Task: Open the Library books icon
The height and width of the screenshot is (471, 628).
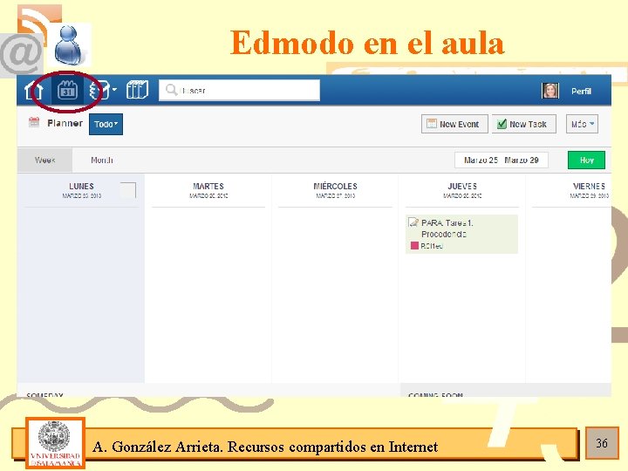Action: (138, 90)
